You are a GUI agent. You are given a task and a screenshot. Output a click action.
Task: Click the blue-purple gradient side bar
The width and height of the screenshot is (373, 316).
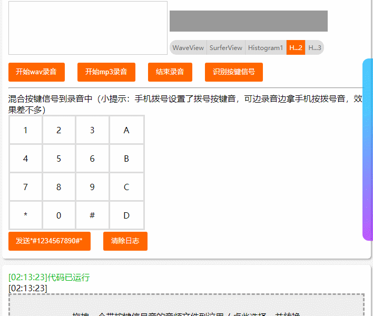368,150
